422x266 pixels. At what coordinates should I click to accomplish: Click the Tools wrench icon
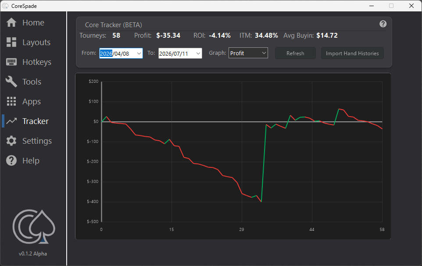click(11, 82)
